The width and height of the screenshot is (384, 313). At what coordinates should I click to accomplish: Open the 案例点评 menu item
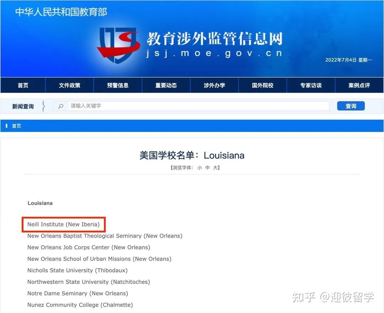(x=359, y=85)
